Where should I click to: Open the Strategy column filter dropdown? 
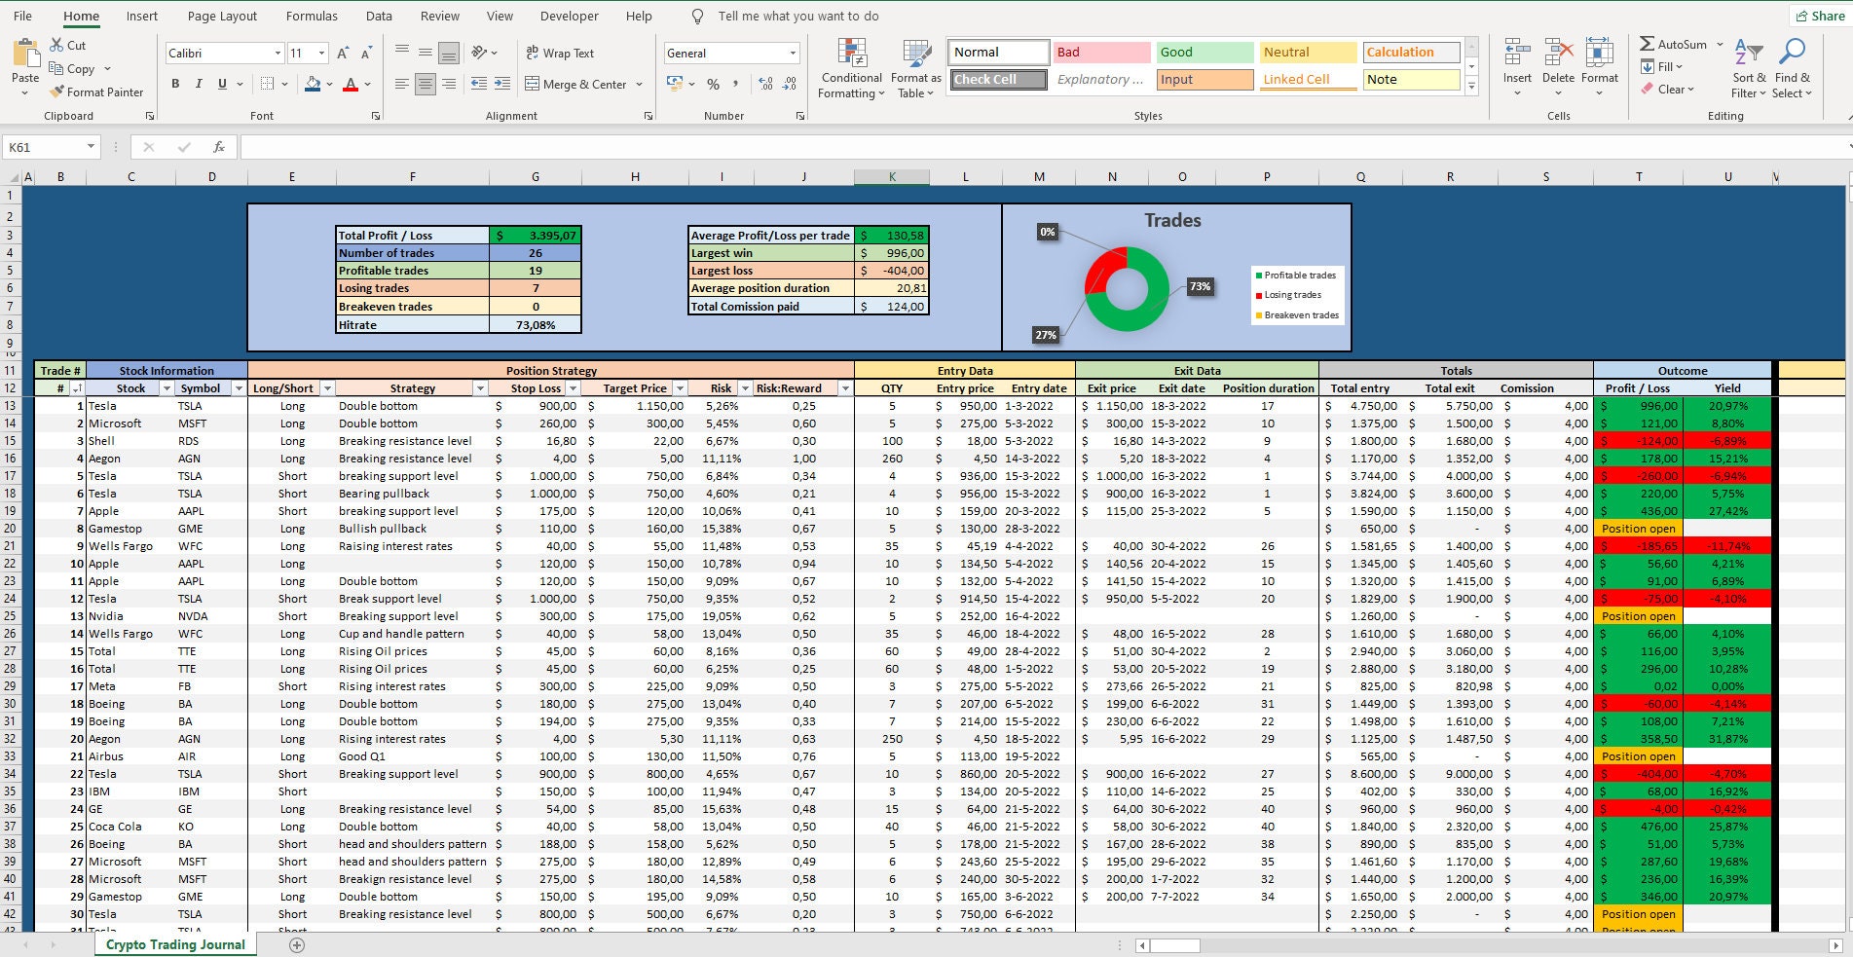[481, 387]
